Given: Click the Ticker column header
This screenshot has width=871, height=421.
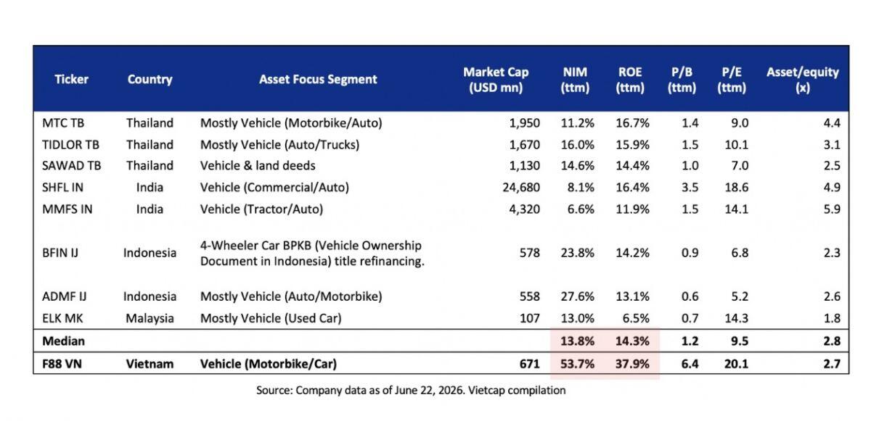Looking at the screenshot, I should 71,79.
